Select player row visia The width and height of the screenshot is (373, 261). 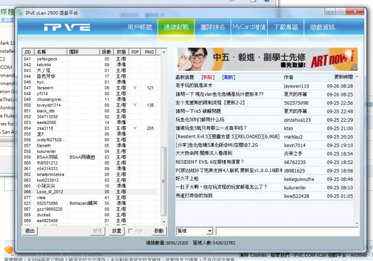pos(90,198)
